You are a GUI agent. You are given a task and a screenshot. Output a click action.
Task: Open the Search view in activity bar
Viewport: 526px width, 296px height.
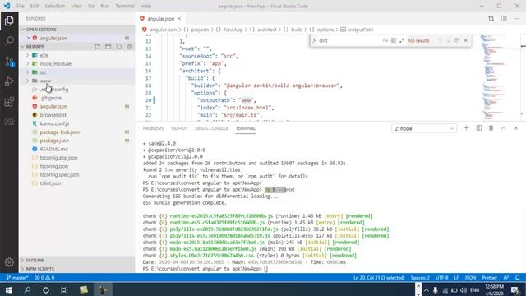click(x=9, y=41)
